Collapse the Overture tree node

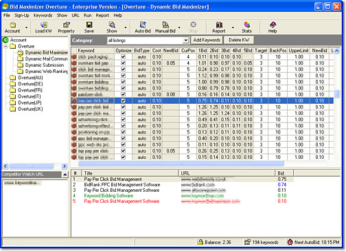pos(5,46)
